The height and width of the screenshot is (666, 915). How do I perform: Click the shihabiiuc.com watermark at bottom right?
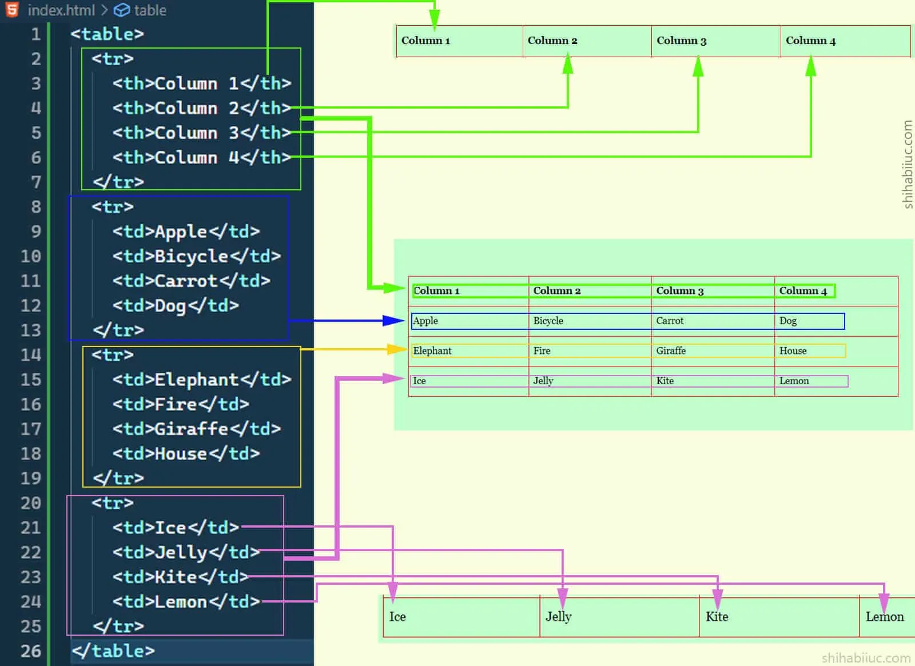click(866, 657)
